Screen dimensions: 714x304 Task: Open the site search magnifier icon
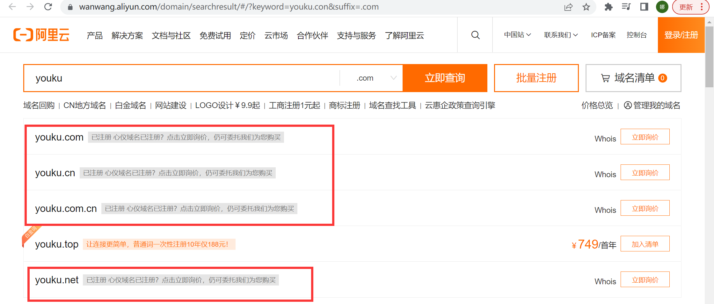[x=475, y=35]
